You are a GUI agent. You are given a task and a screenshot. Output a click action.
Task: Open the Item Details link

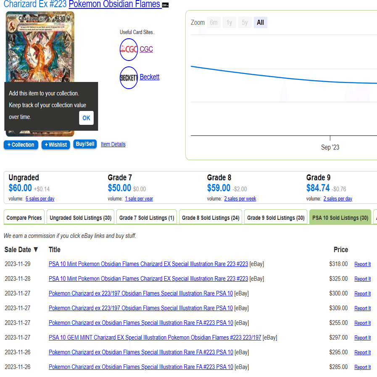click(113, 144)
